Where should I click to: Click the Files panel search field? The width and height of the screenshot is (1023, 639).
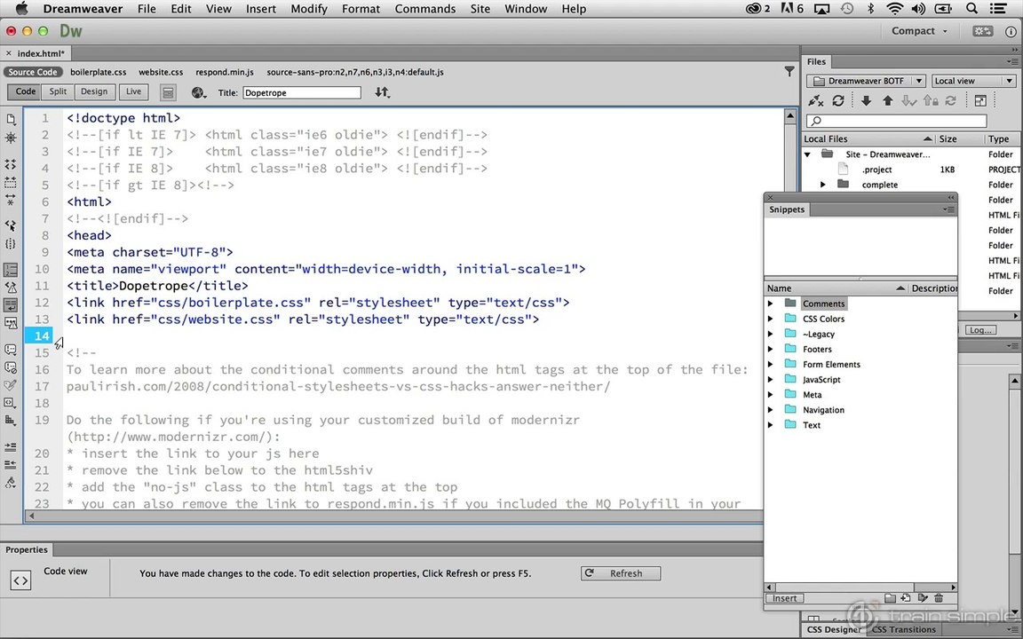click(x=896, y=121)
